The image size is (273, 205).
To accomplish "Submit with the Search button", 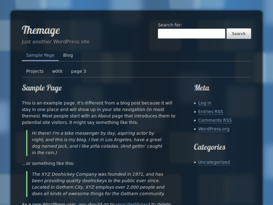I will (x=239, y=34).
